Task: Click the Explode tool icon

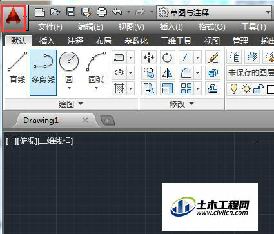Action: 213,73
